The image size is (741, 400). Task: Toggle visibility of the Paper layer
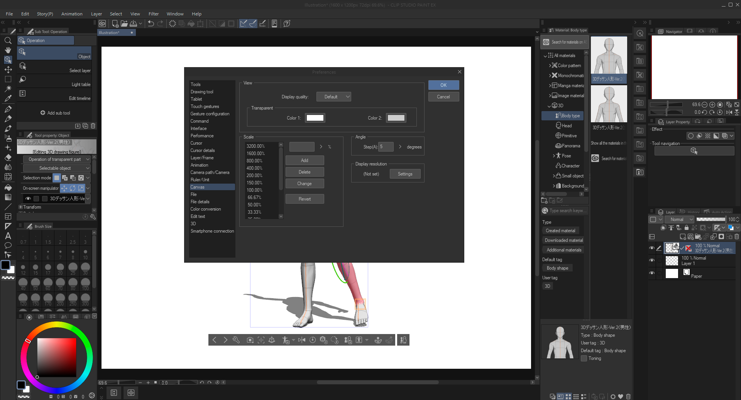coord(652,273)
